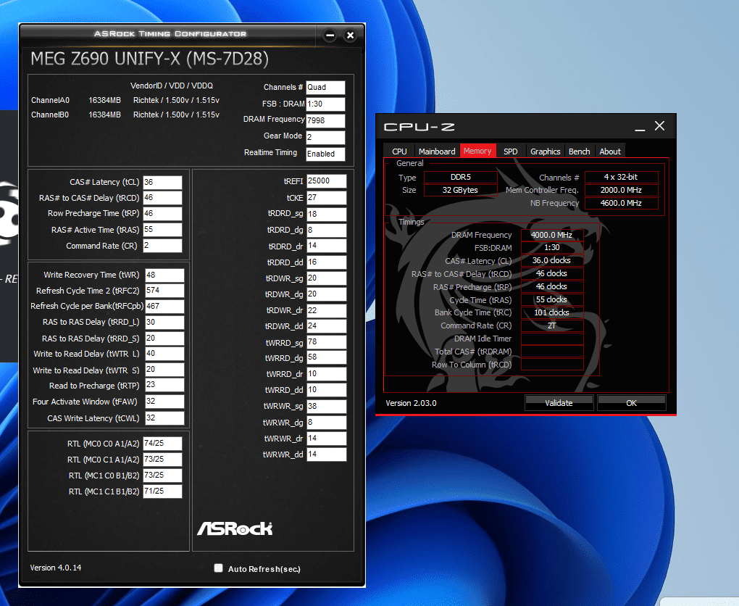Click the tRDWR_dg value field
Screen dimensions: 739x606
[x=327, y=294]
